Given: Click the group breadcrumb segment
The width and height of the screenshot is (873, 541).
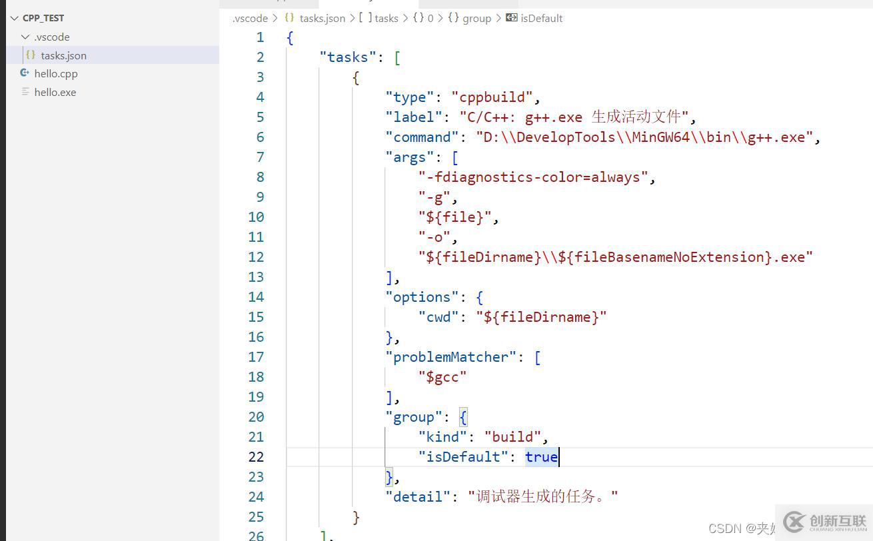Looking at the screenshot, I should coord(476,18).
